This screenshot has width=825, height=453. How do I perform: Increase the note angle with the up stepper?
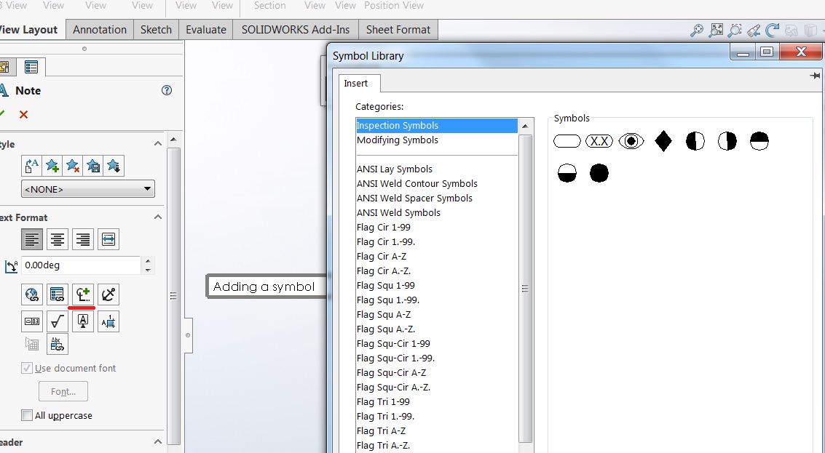click(x=149, y=260)
